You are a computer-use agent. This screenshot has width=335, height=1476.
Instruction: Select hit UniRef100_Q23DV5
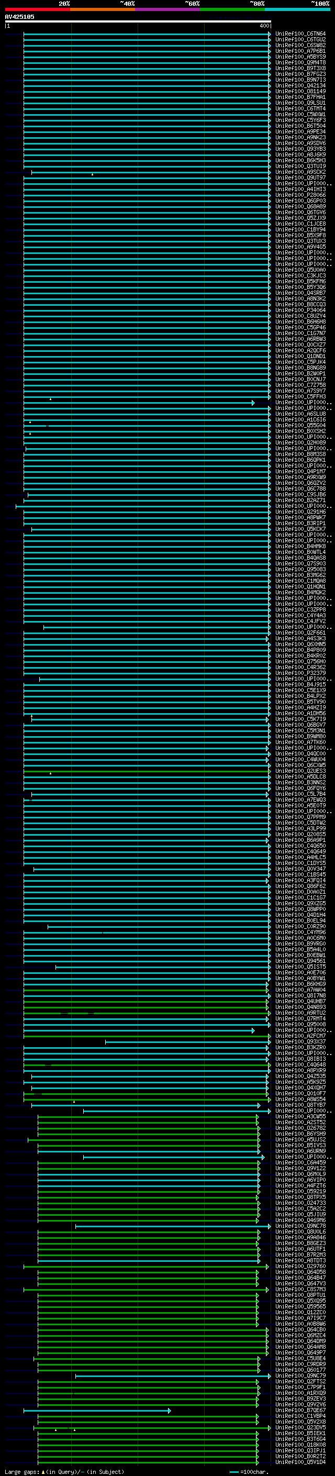coord(300,1427)
